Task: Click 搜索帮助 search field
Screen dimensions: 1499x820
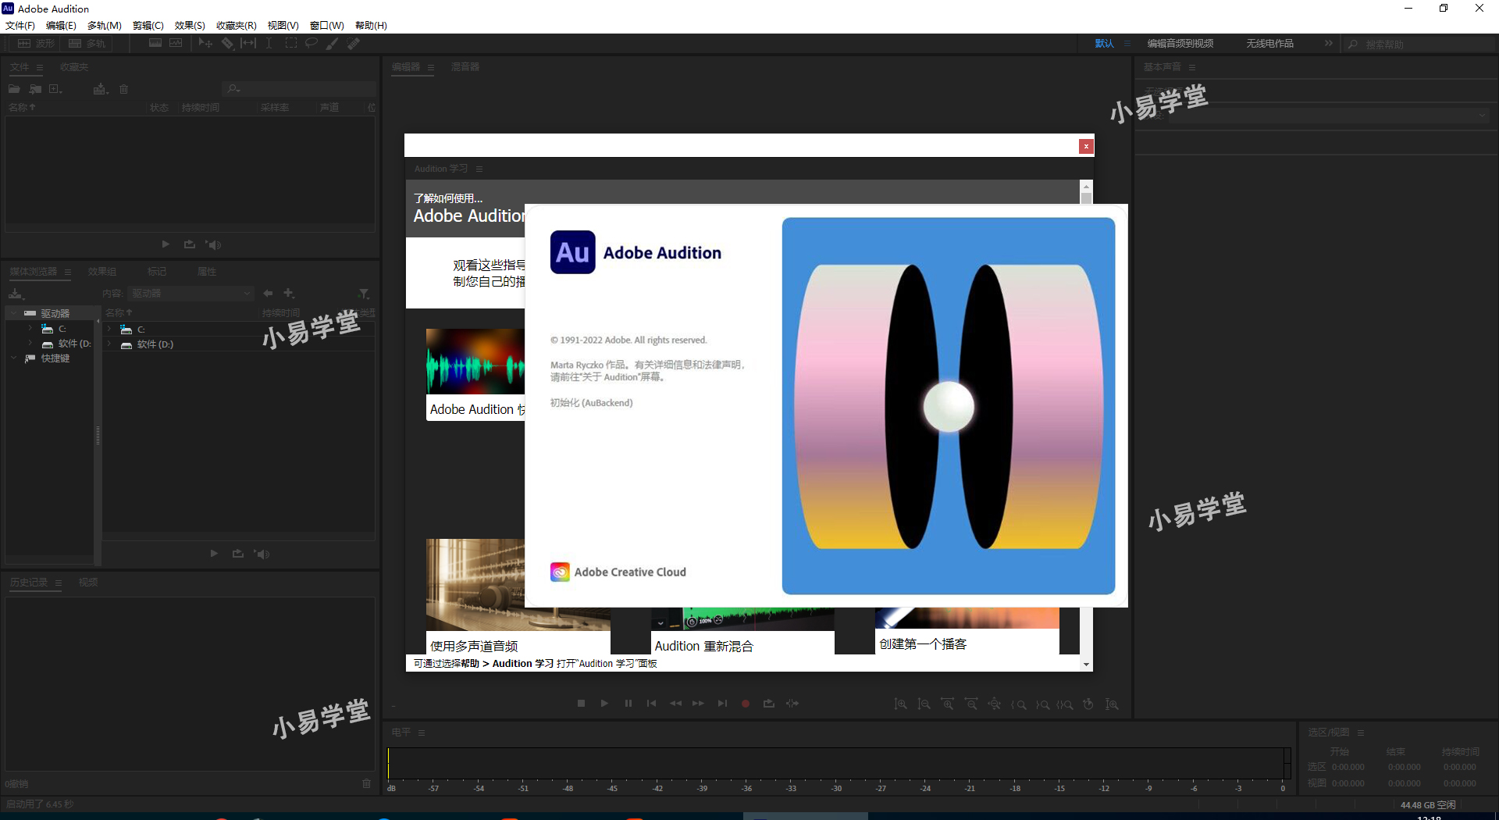Action: click(x=1420, y=45)
